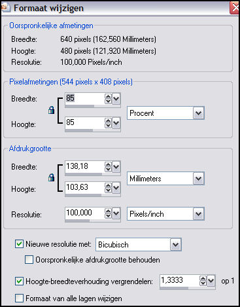Close the Formaat wijzigen dialog
Screen dimensions: 240x307
(235, 8)
